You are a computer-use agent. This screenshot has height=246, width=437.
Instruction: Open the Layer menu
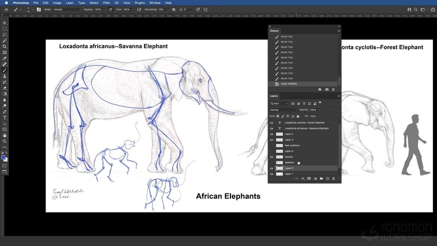pos(70,3)
